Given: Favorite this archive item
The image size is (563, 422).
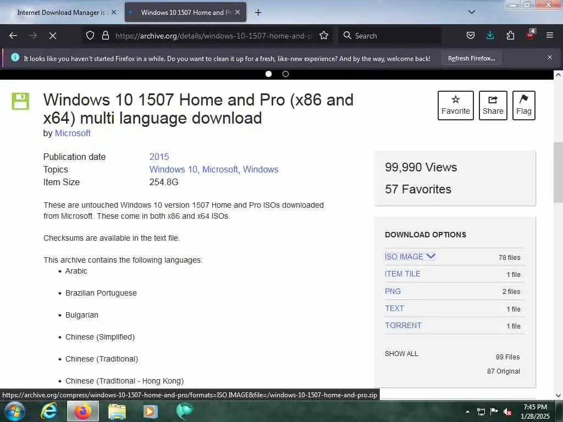Looking at the screenshot, I should tap(456, 105).
